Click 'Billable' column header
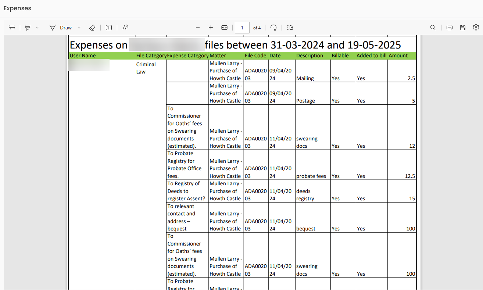483x290 pixels. point(340,56)
